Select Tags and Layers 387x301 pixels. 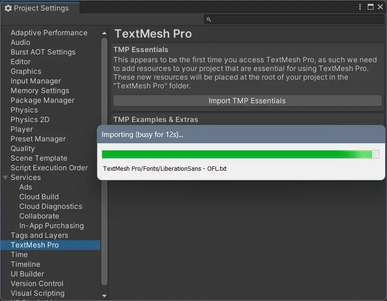(x=39, y=235)
